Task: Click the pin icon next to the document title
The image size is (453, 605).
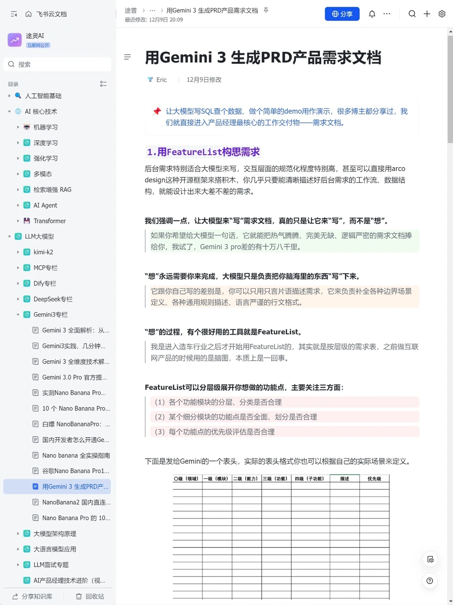Action: pyautogui.click(x=266, y=10)
